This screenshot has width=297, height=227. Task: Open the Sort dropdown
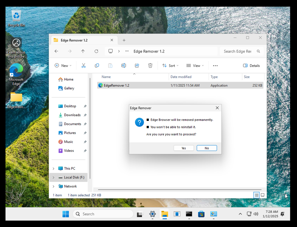(170, 66)
